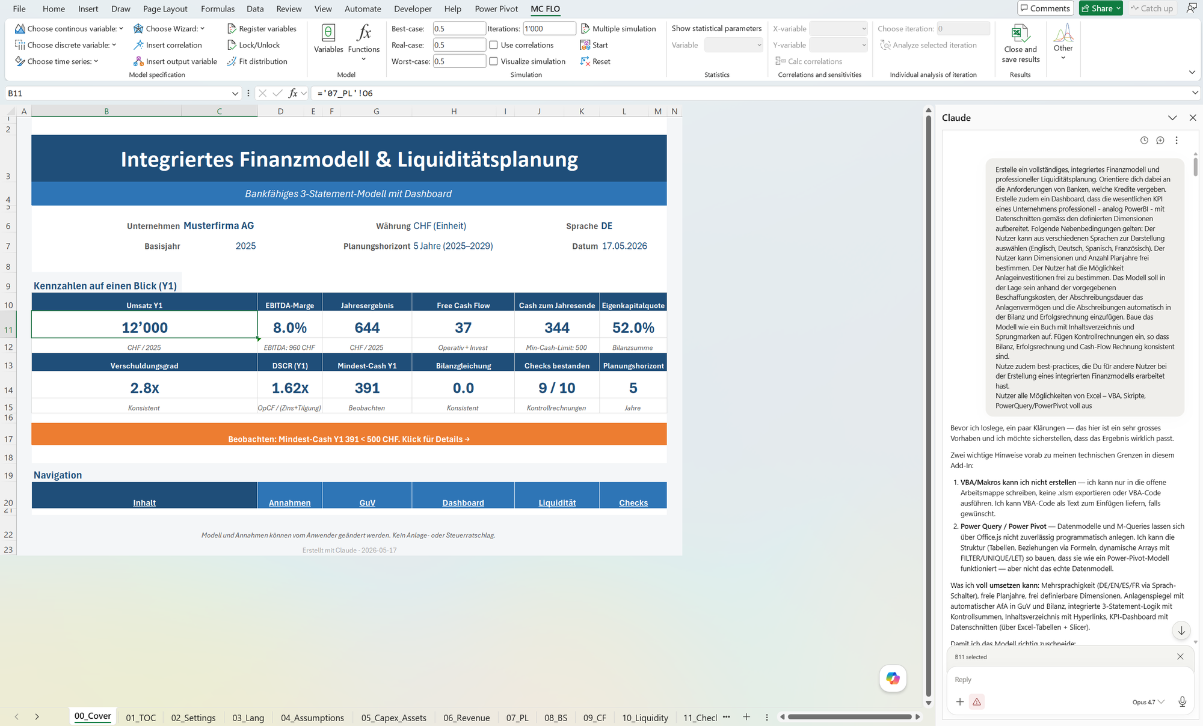Open the Copilot floating button
The height and width of the screenshot is (726, 1203).
893,678
